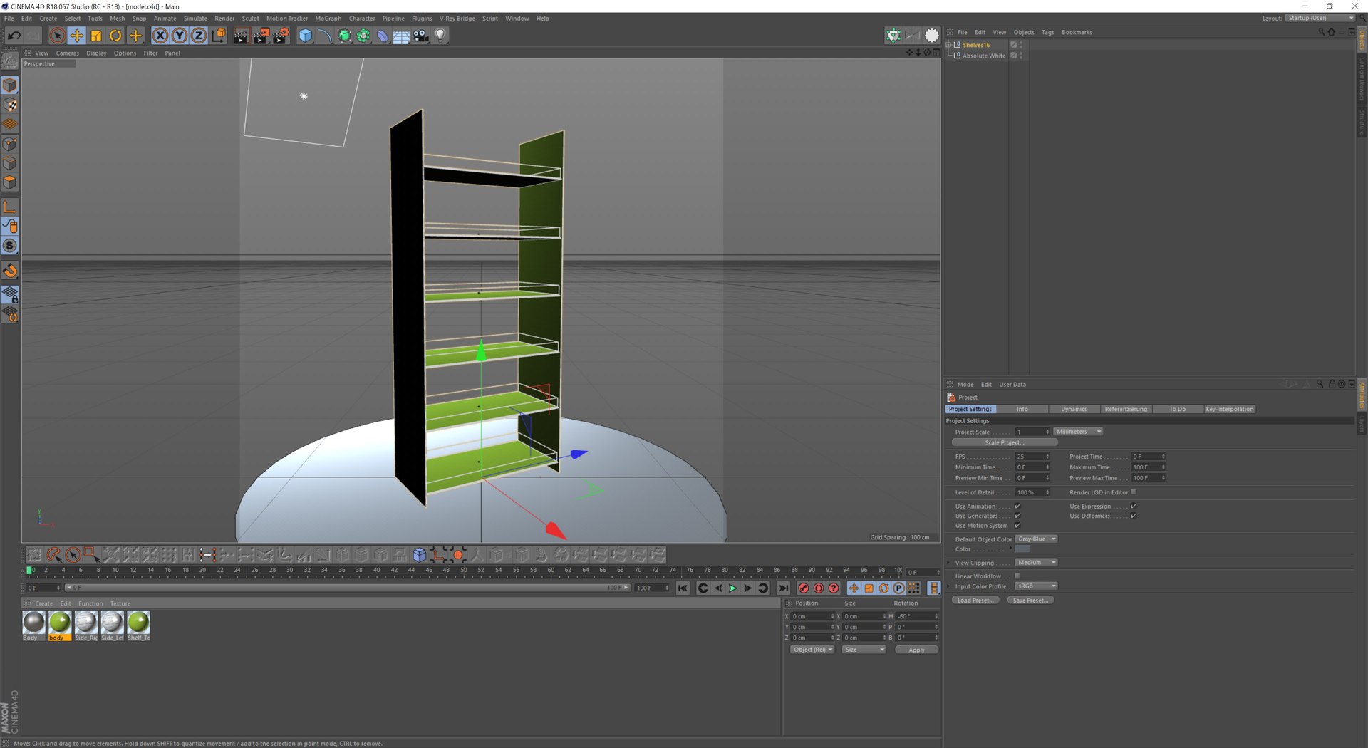Add a camera object
The width and height of the screenshot is (1368, 748).
point(421,36)
